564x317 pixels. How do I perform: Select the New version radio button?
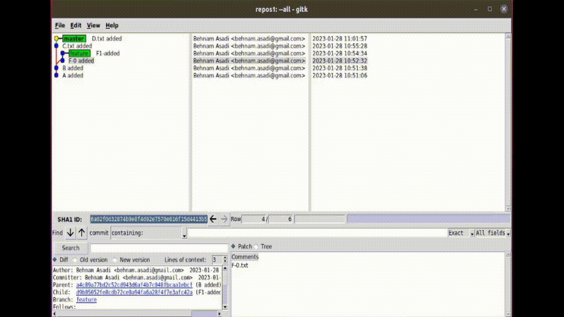pyautogui.click(x=115, y=260)
